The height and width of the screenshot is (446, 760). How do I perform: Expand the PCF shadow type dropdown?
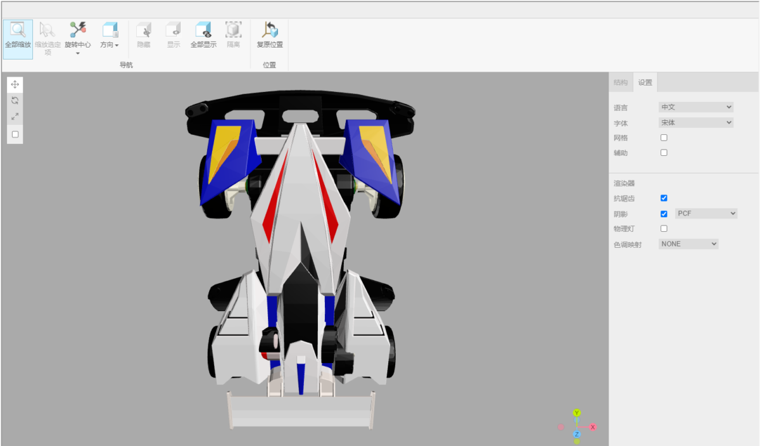click(x=706, y=213)
